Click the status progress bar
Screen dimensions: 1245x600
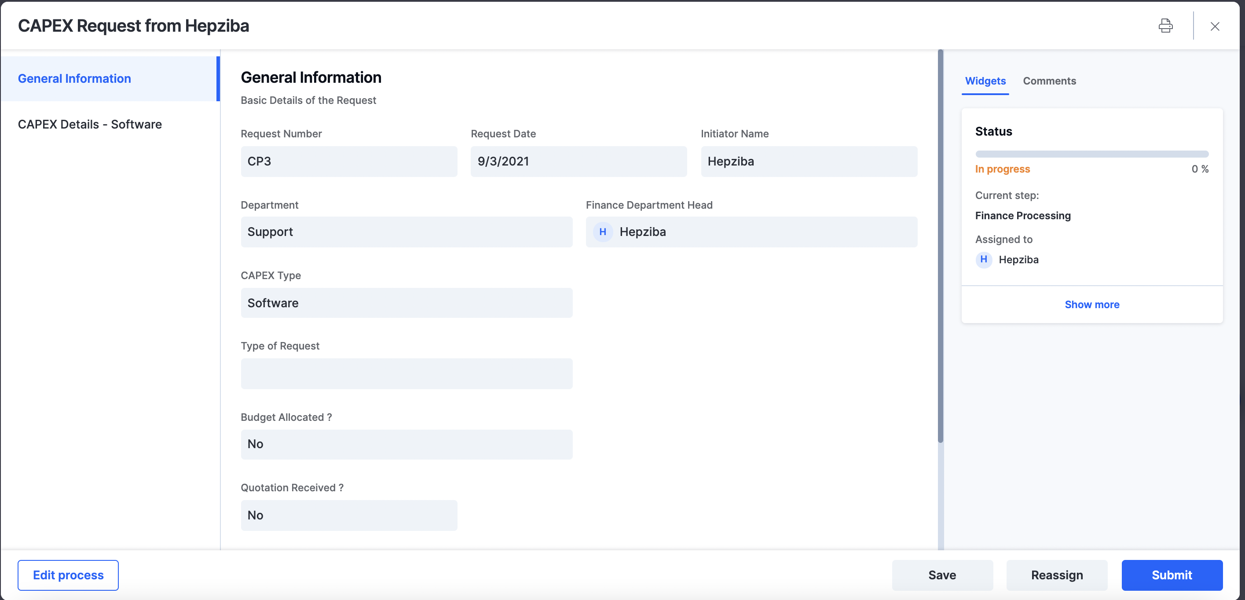point(1092,154)
